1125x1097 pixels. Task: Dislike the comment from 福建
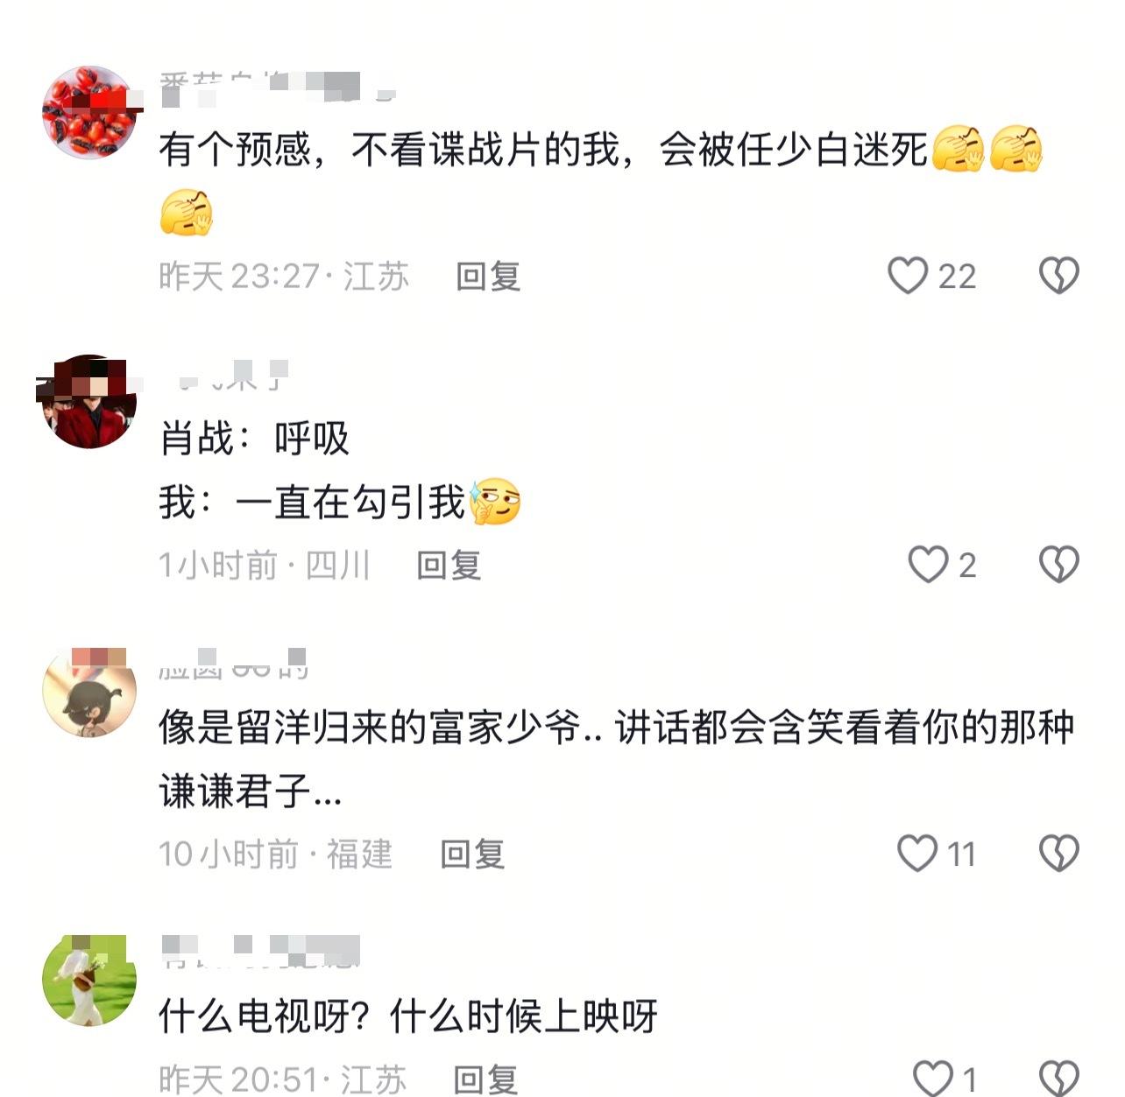(1058, 854)
